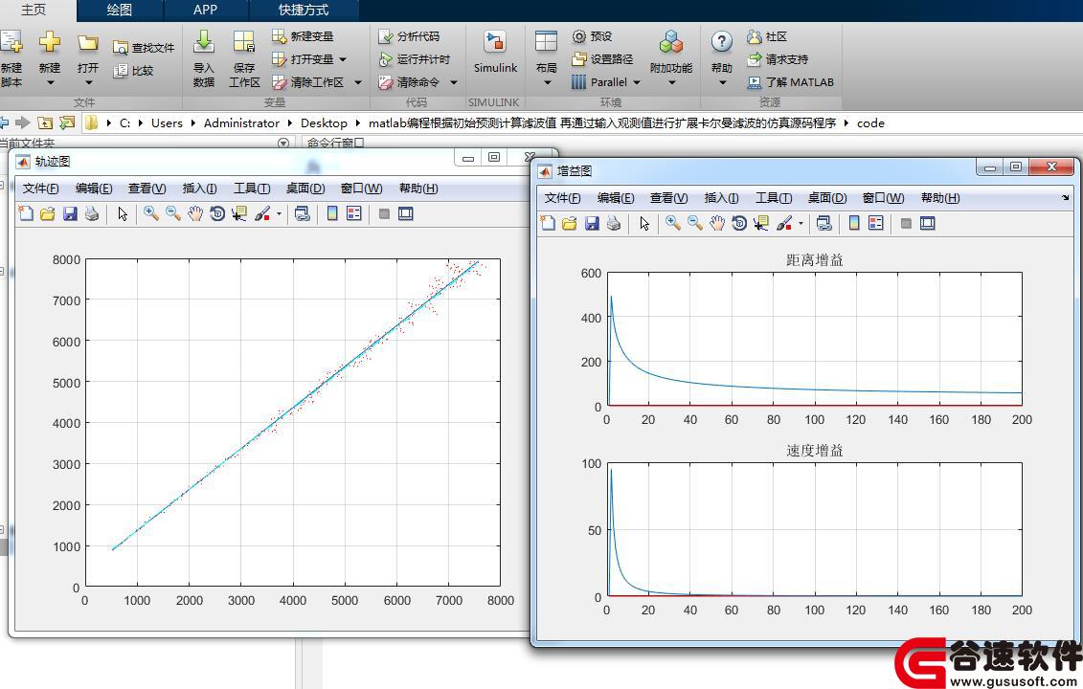Click 查找文件 (Find Files)
1083x689 pixels.
pyautogui.click(x=143, y=48)
